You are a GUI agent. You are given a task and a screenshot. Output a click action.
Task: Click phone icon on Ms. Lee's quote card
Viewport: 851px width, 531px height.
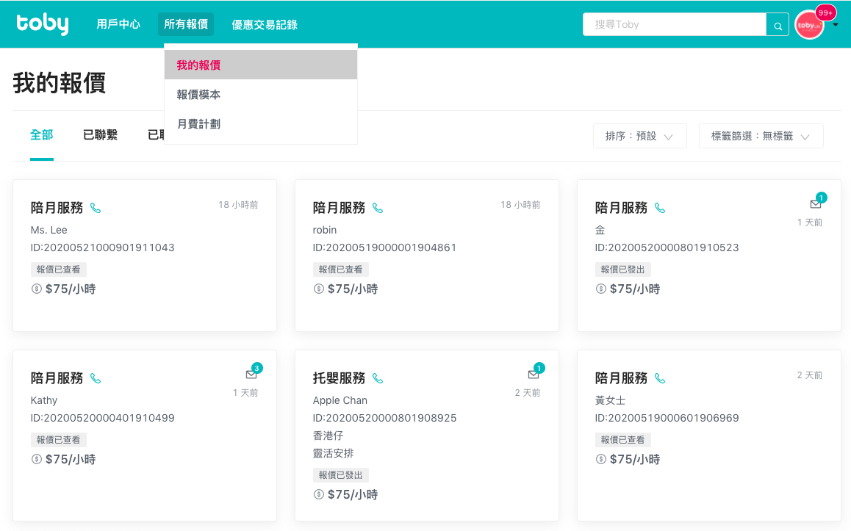pos(96,209)
